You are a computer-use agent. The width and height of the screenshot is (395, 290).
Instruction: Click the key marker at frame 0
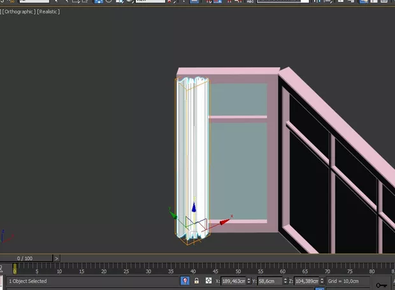[15, 269]
